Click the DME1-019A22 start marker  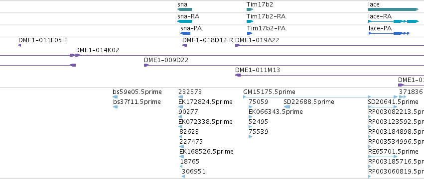click(238, 45)
